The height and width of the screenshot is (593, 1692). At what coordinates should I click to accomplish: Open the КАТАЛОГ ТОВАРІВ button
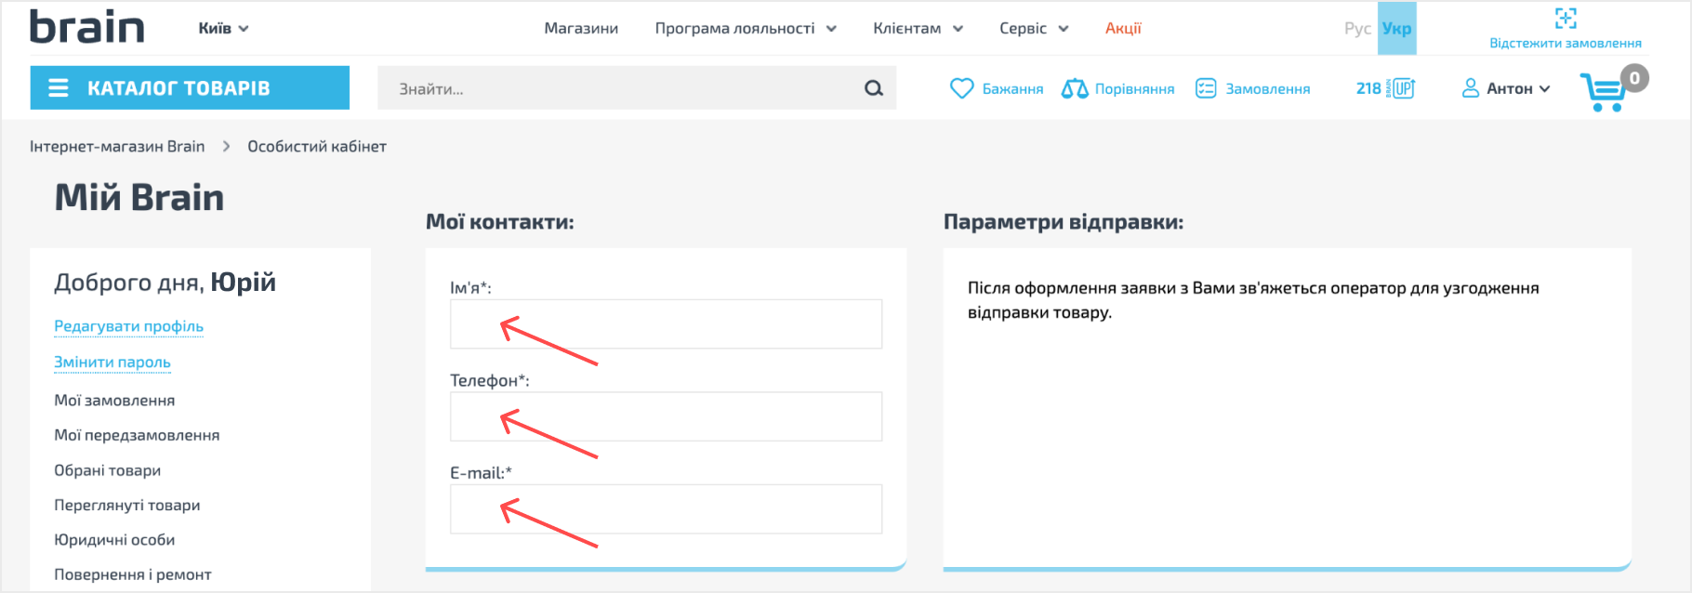[190, 87]
